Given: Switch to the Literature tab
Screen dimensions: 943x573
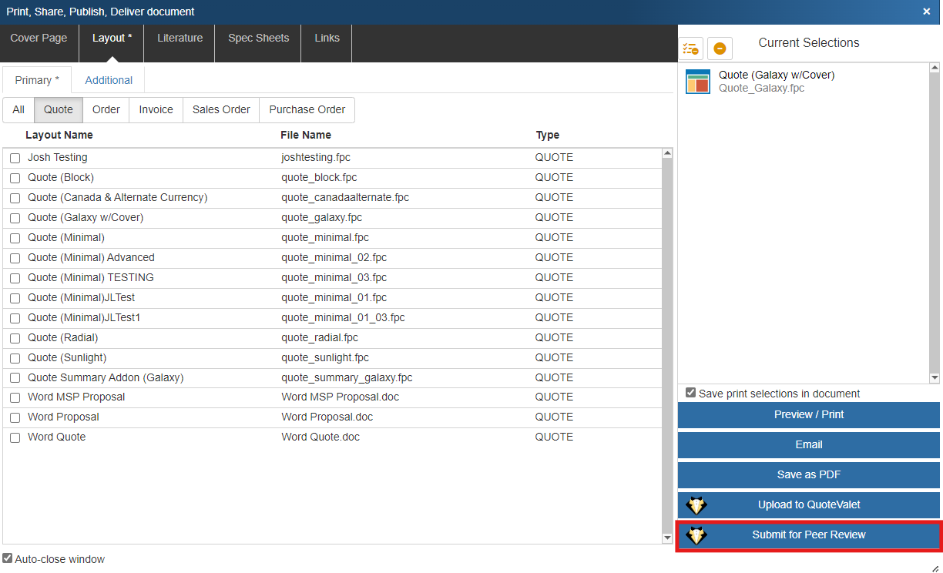Looking at the screenshot, I should point(180,39).
